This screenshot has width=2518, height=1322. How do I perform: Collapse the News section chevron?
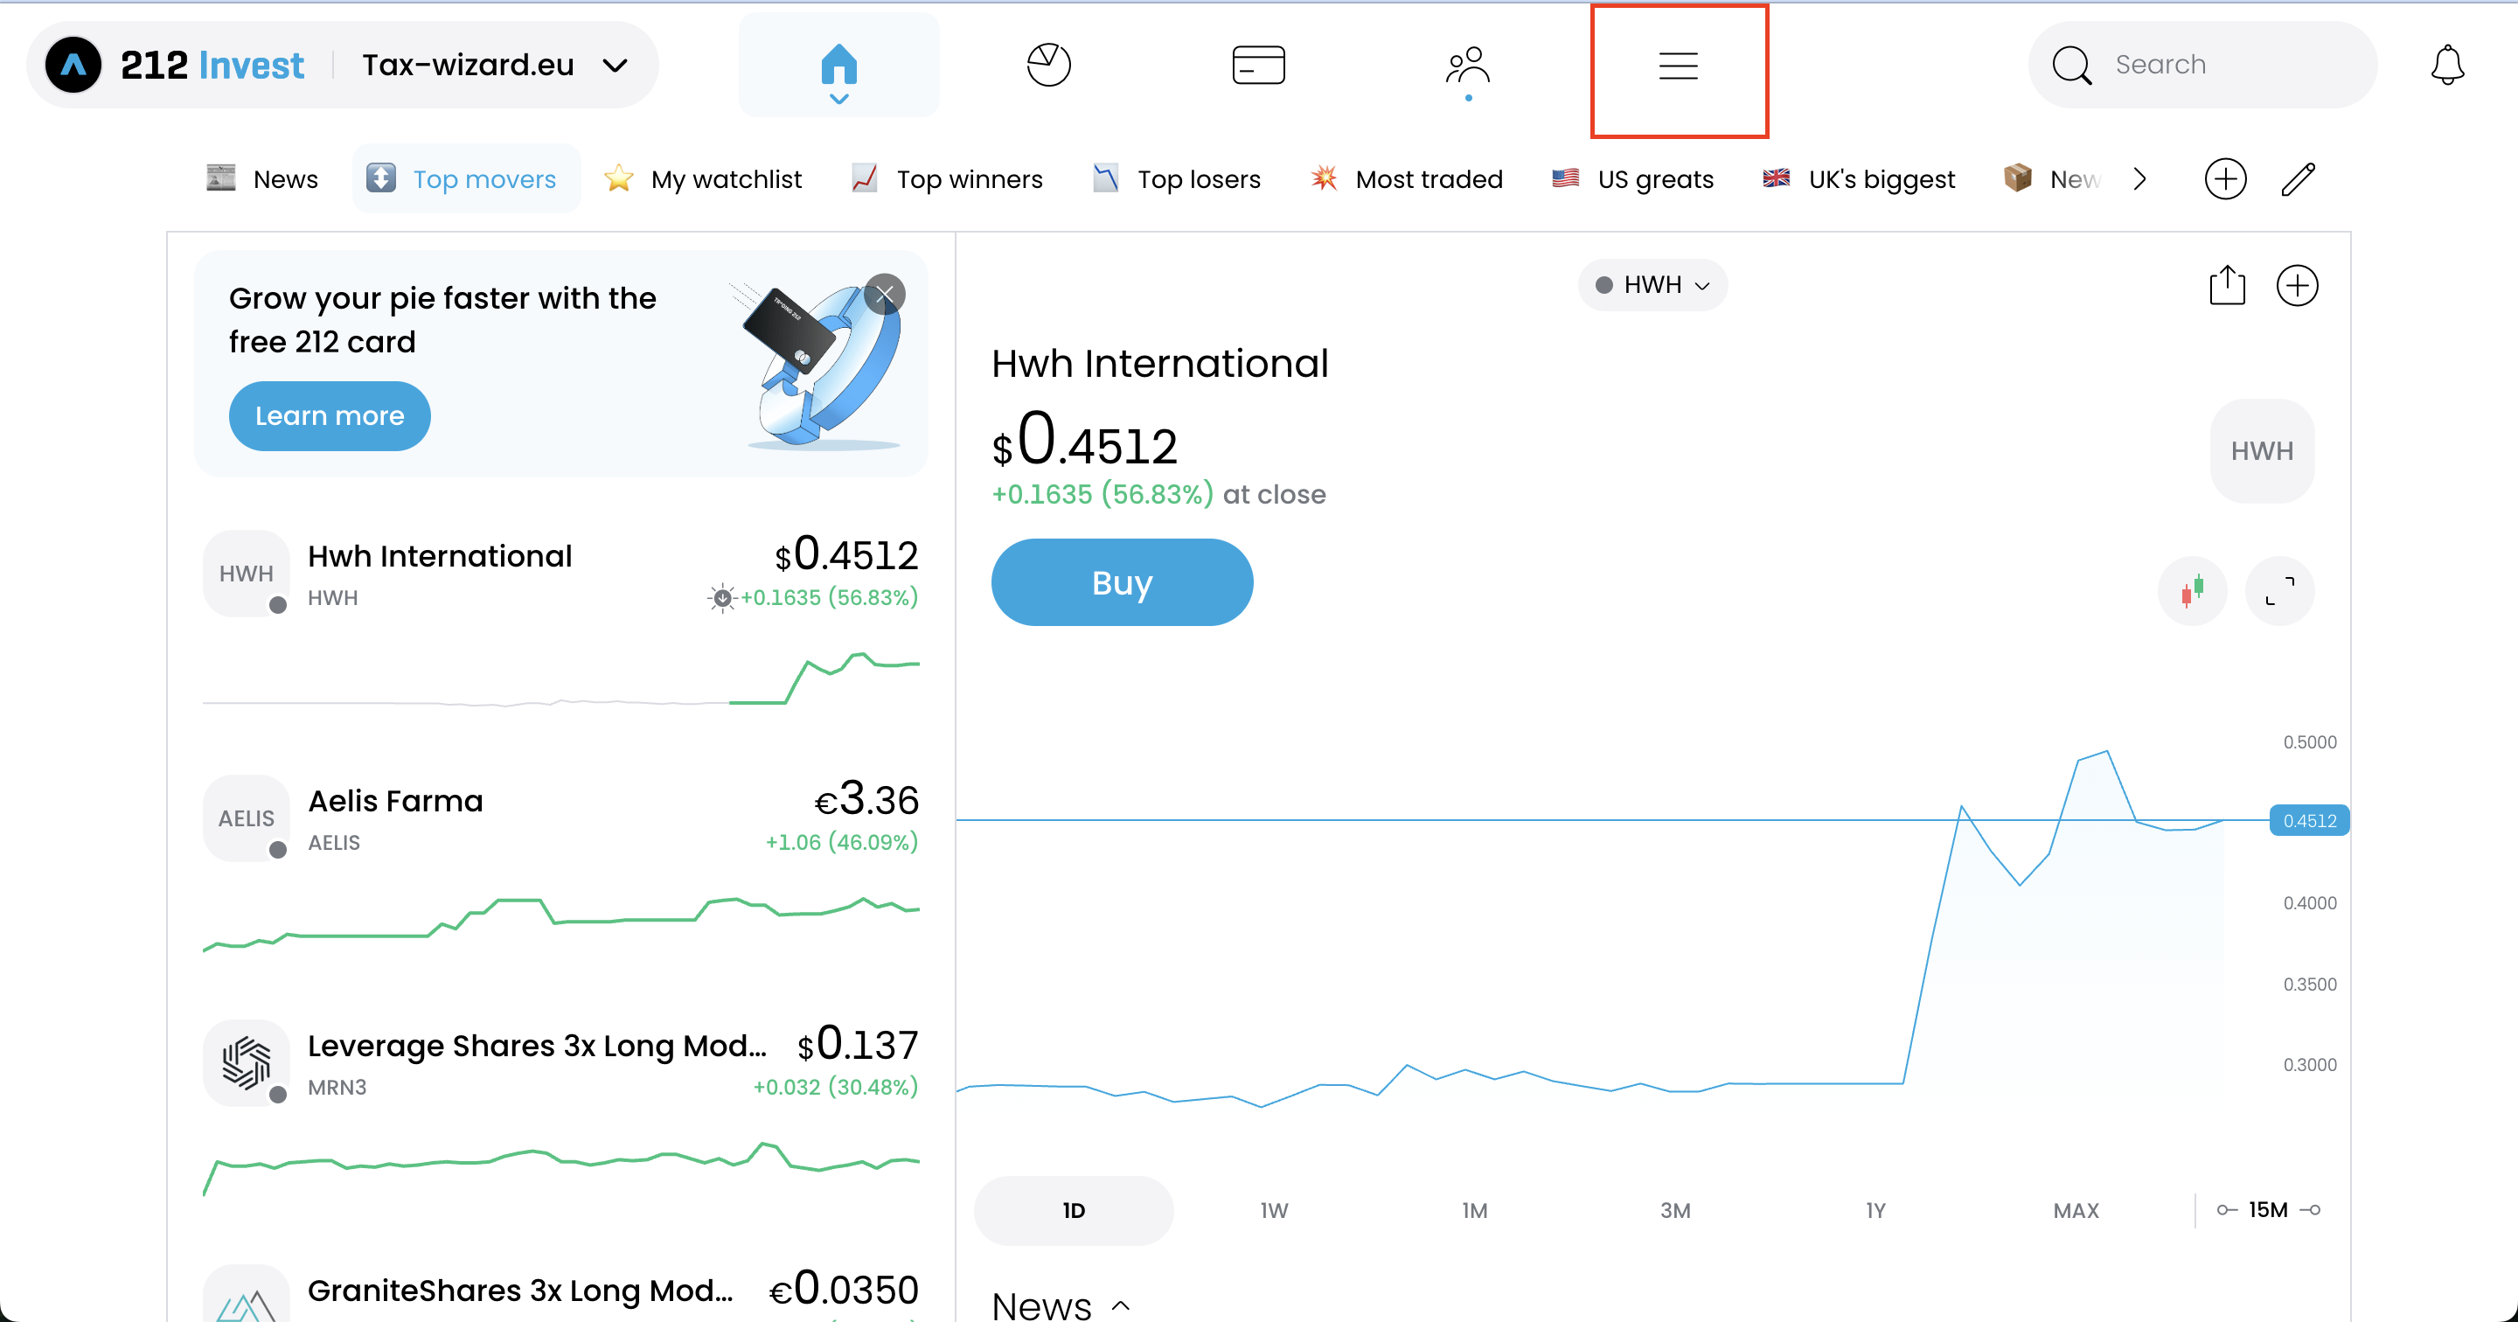1121,1305
